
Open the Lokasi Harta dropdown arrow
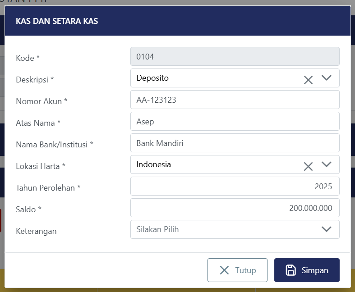point(327,164)
